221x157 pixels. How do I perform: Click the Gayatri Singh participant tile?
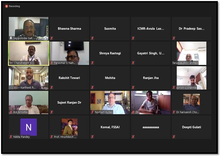pyautogui.click(x=151, y=53)
